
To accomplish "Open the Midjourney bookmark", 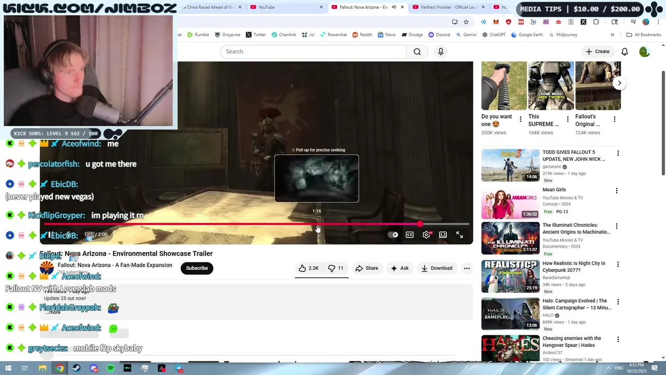I will coord(562,35).
